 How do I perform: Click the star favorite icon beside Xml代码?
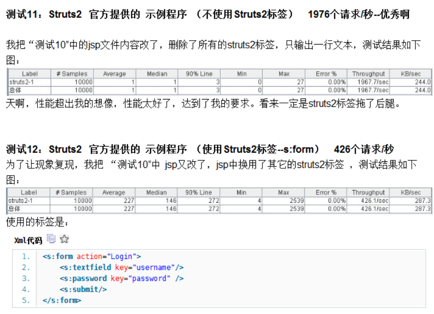[x=64, y=239]
